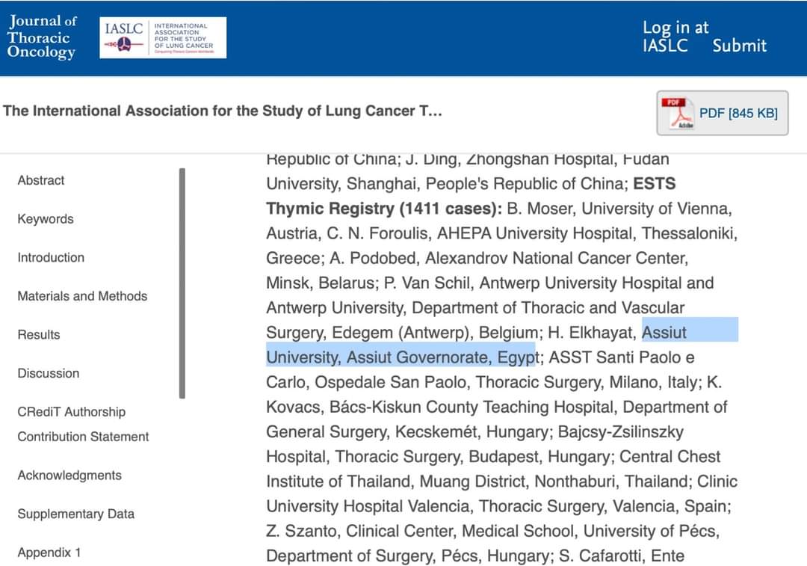Click the red Adobe PDF icon
The width and height of the screenshot is (807, 566).
679,113
